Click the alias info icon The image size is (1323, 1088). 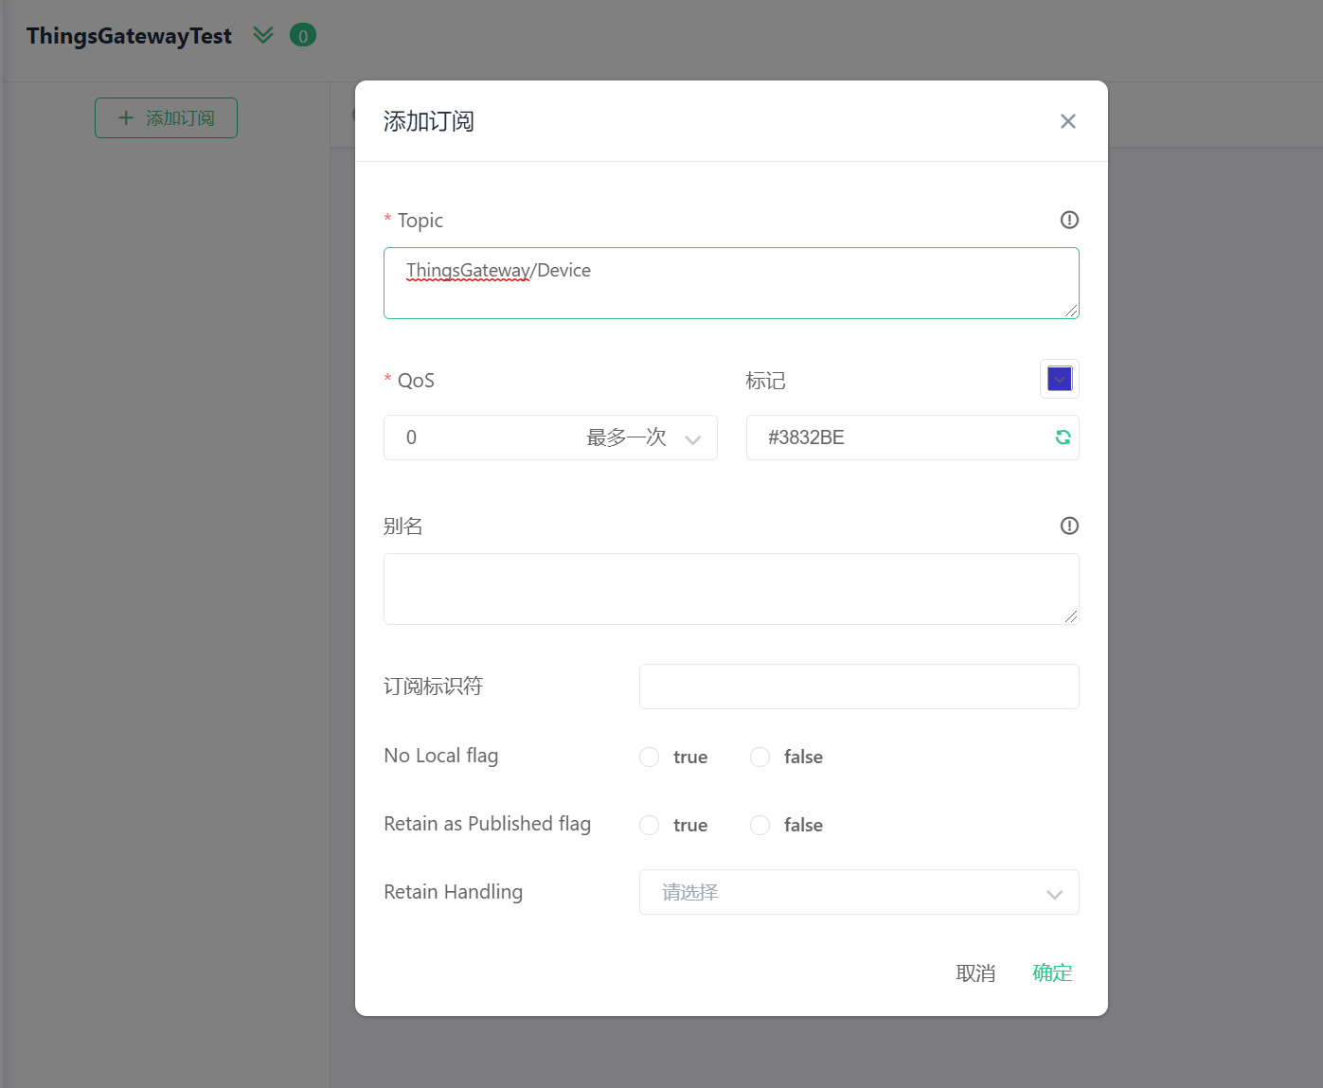click(1069, 526)
